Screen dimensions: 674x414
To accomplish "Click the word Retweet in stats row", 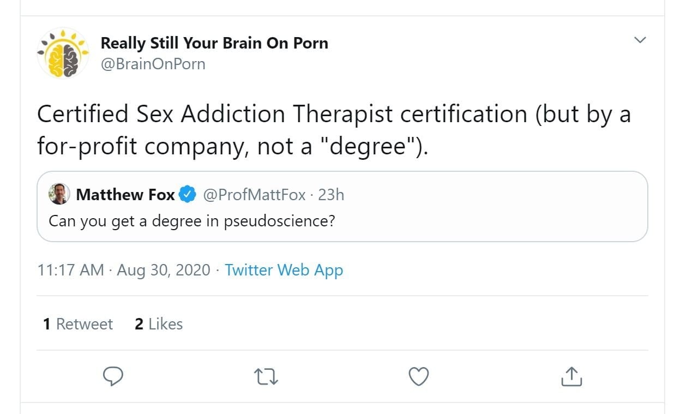I will point(85,324).
